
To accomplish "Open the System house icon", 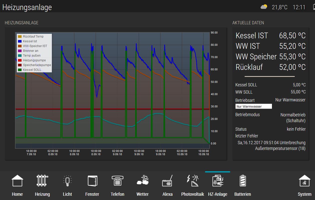I will (x=304, y=181).
